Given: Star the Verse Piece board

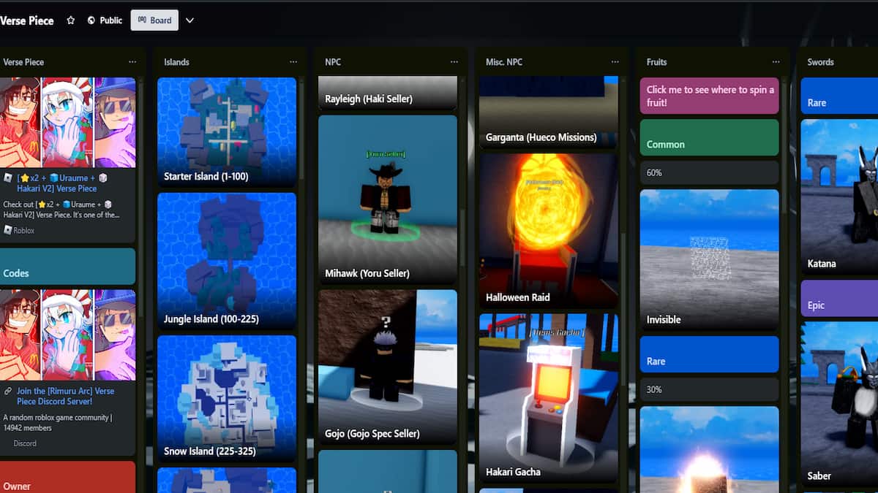Looking at the screenshot, I should tap(71, 20).
